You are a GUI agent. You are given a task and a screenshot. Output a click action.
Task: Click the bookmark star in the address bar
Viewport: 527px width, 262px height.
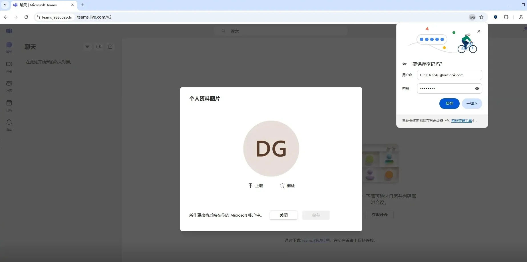point(482,17)
